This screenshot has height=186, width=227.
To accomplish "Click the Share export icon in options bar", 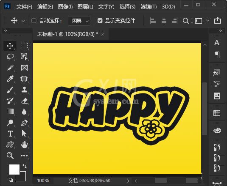I will [x=218, y=20].
